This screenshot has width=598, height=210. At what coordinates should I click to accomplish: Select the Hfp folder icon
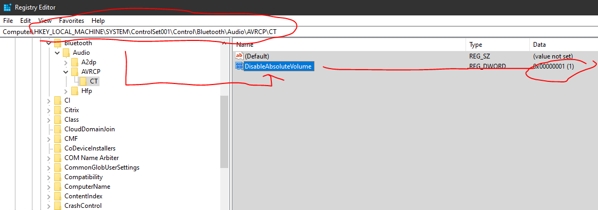[x=74, y=91]
